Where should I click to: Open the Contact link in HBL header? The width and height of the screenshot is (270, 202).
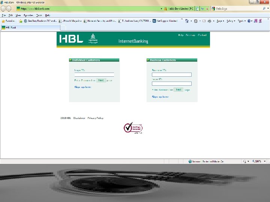point(202,35)
